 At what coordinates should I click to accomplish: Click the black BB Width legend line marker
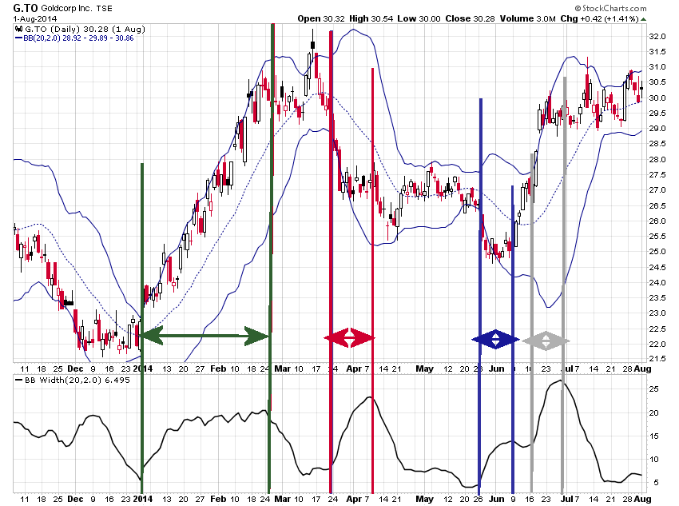tap(18, 380)
